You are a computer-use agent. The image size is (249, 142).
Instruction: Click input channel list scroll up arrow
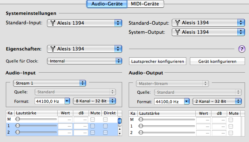(x=120, y=129)
